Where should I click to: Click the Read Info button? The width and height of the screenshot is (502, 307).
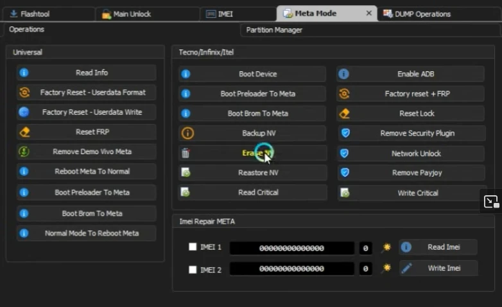click(87, 73)
